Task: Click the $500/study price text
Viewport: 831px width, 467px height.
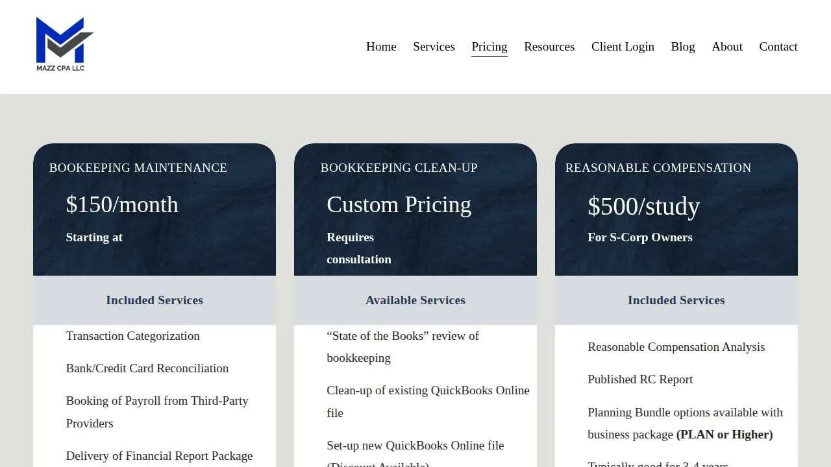Action: [x=644, y=206]
